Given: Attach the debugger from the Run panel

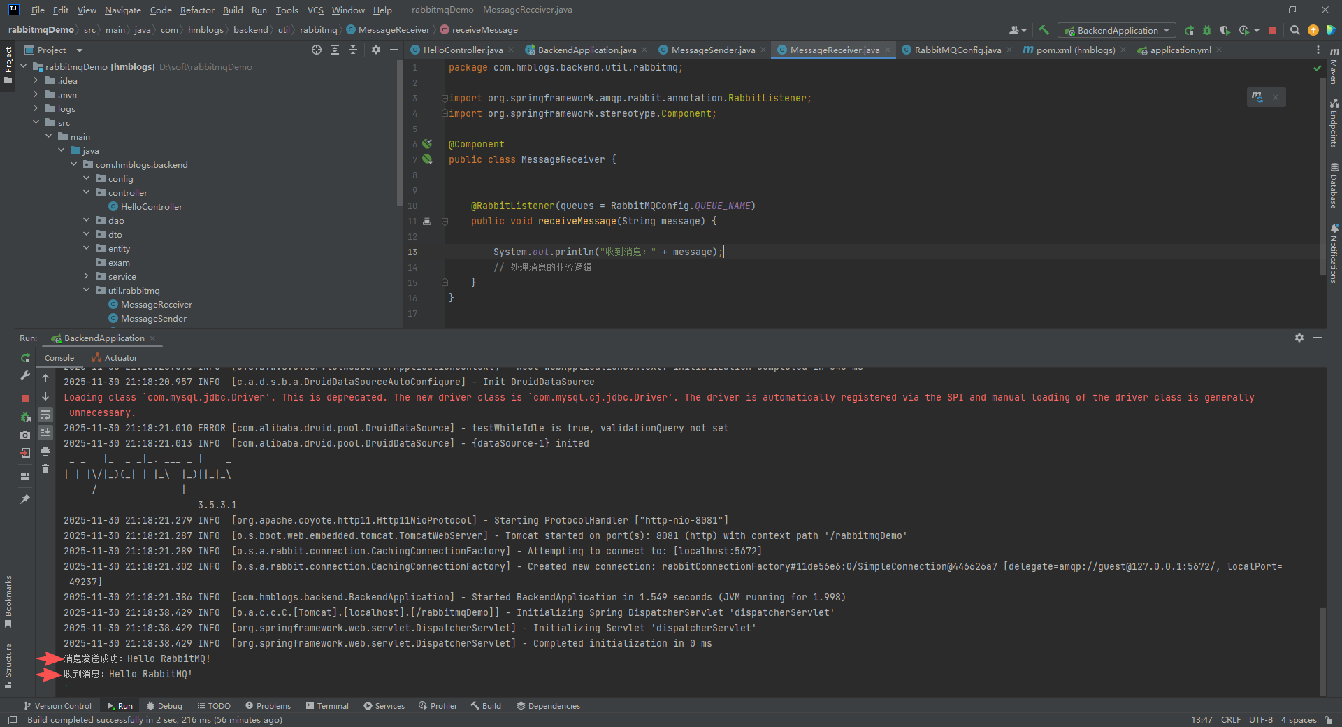Looking at the screenshot, I should [x=25, y=417].
